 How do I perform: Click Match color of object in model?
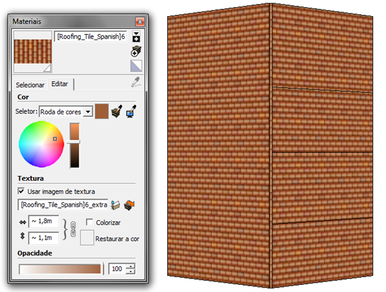click(x=117, y=112)
